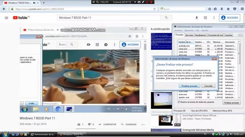This screenshot has width=245, height=137.
Task: Sort by the CPU column header
Action: [x=208, y=42]
